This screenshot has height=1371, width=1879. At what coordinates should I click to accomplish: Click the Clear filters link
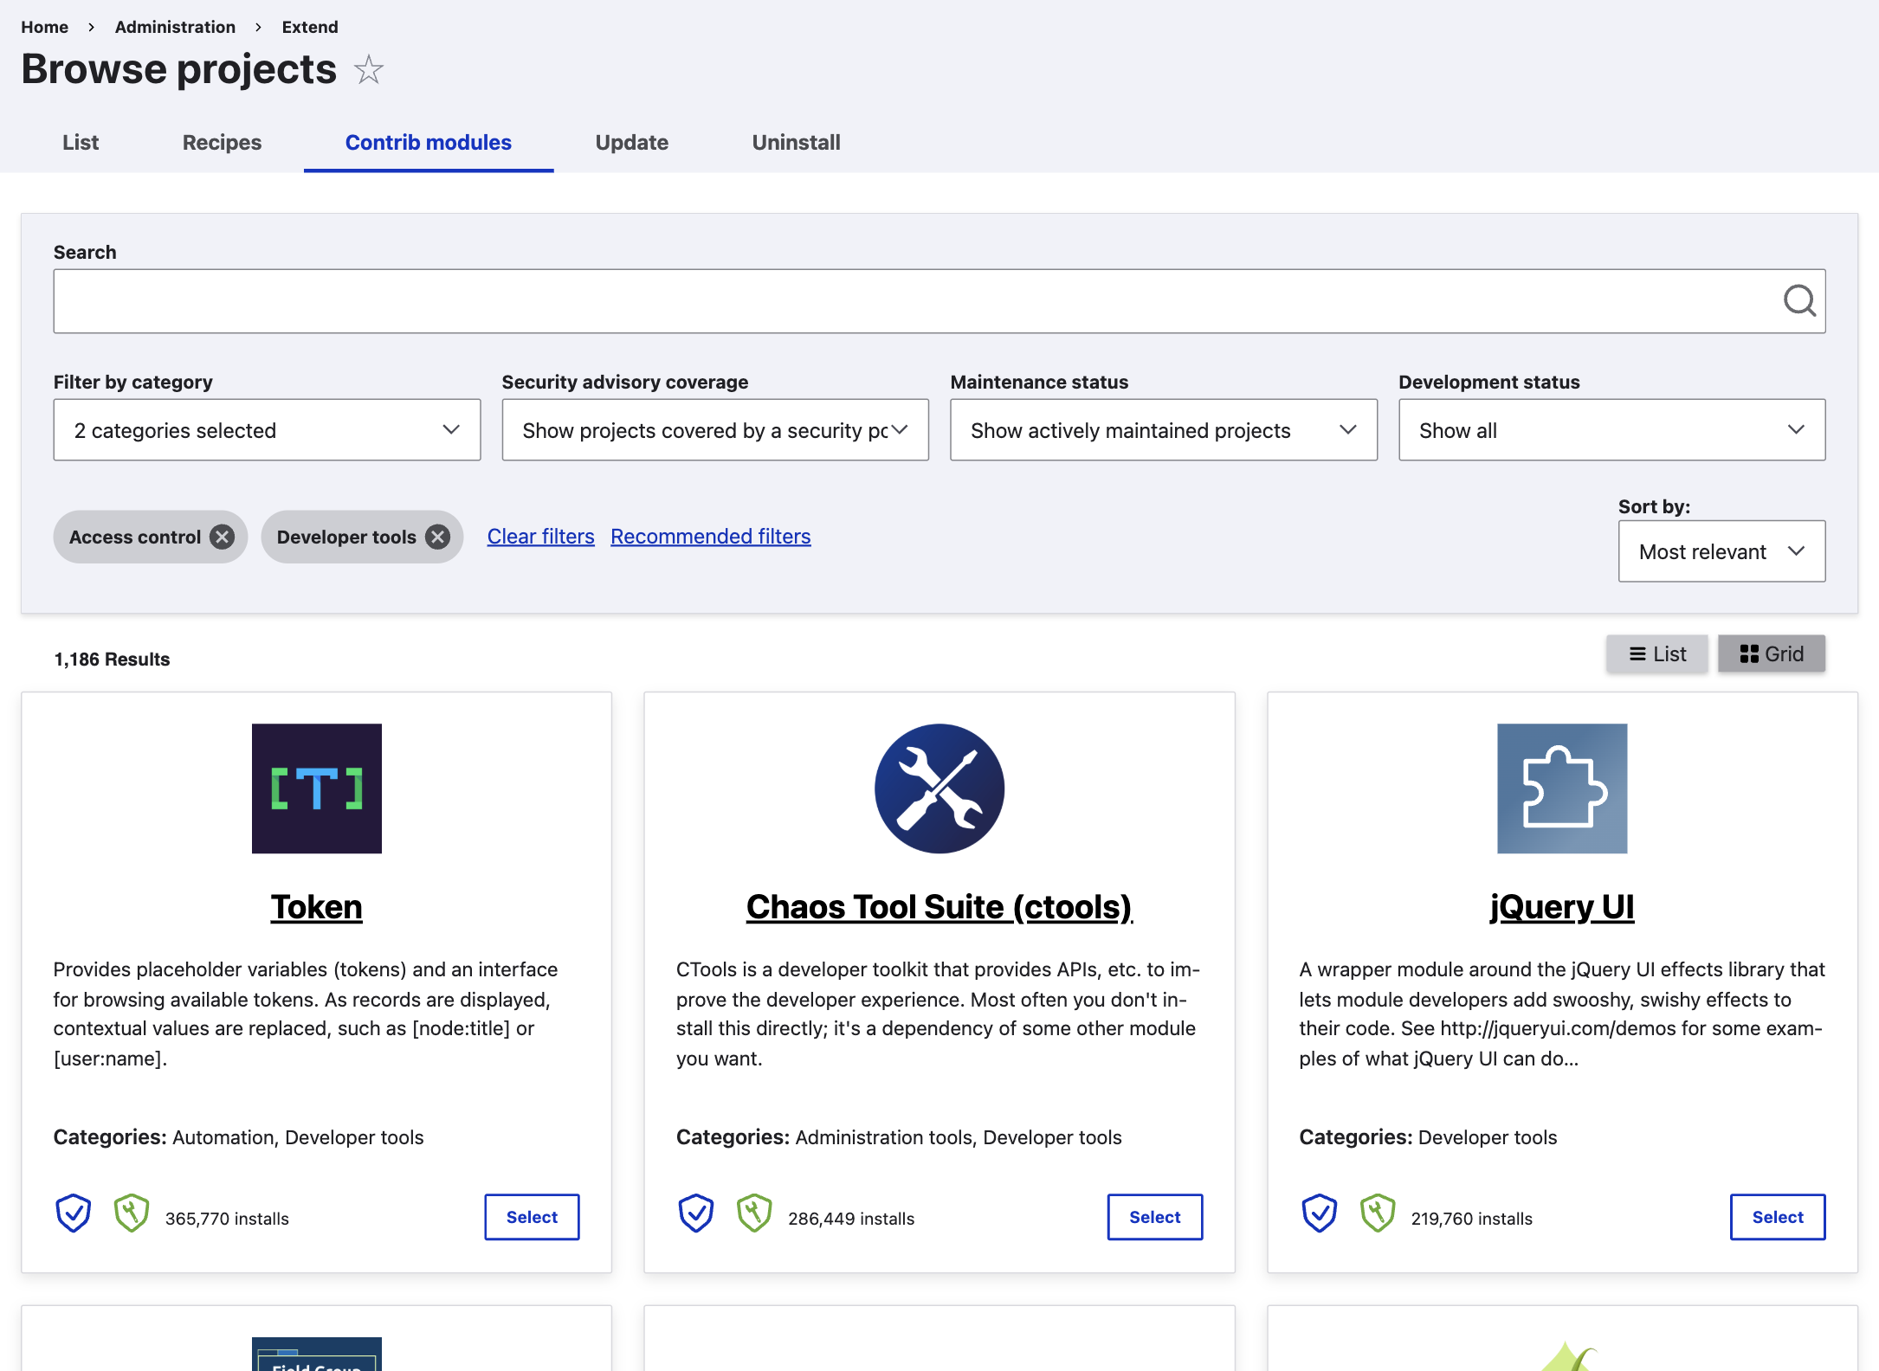pyautogui.click(x=540, y=536)
